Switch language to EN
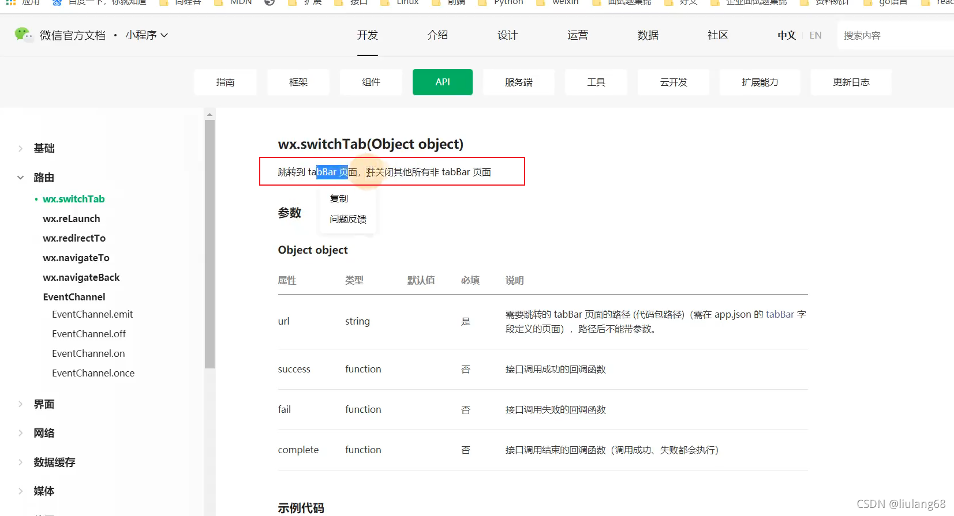 coord(815,35)
